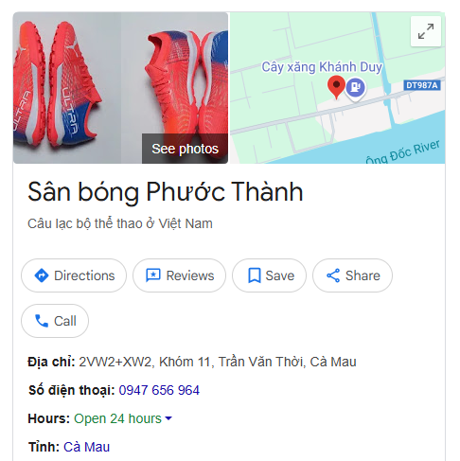460x461 pixels.
Task: Click the blue Directions arrow icon
Action: pyautogui.click(x=42, y=275)
